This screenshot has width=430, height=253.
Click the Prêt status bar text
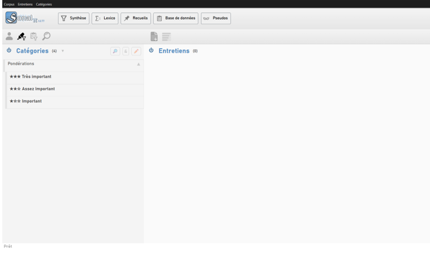click(x=8, y=246)
